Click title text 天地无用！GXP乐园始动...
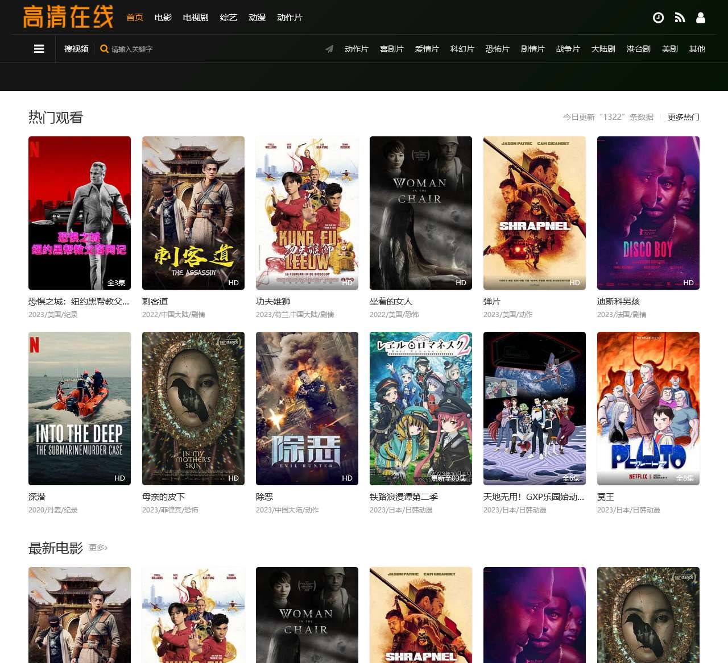 534,497
